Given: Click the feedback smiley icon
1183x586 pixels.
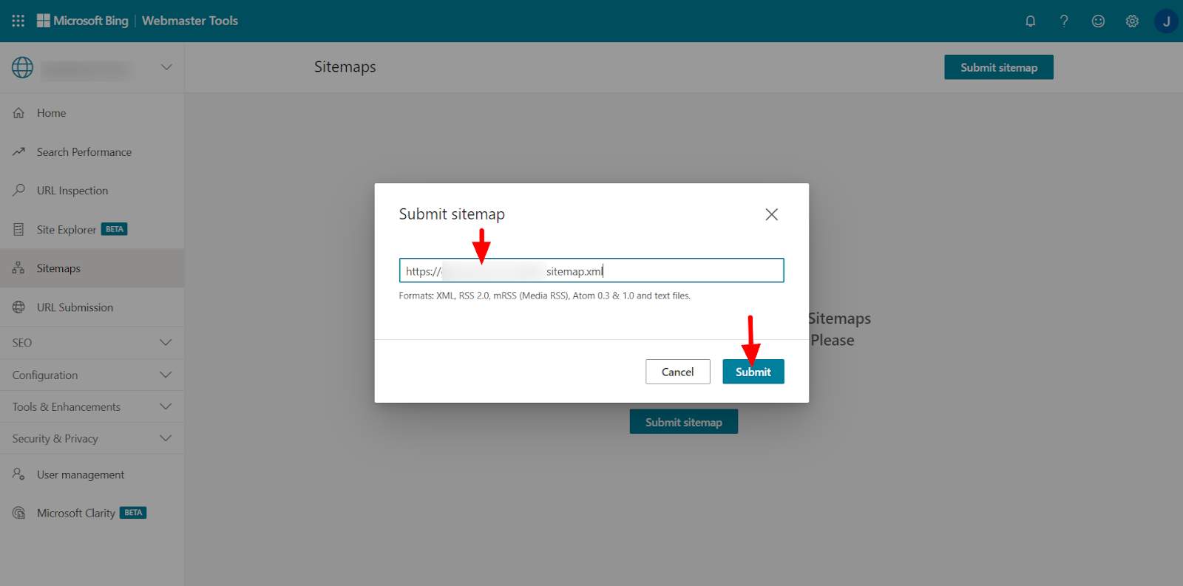Looking at the screenshot, I should (x=1098, y=21).
